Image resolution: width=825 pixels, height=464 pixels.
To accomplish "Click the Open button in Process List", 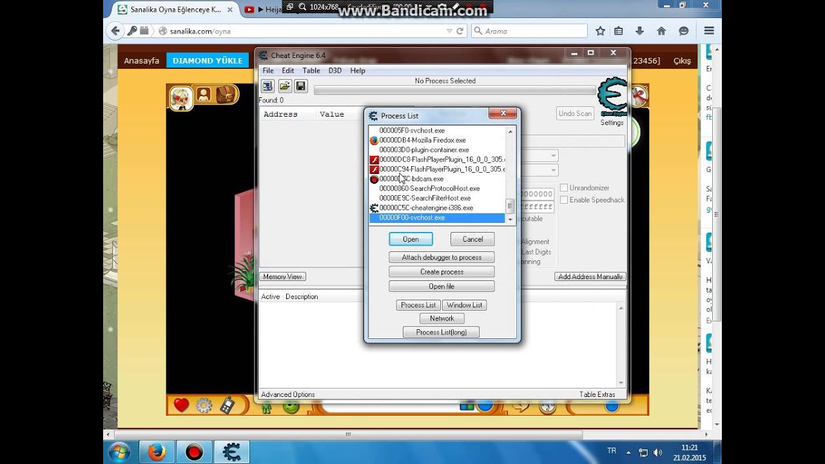I will pyautogui.click(x=411, y=239).
